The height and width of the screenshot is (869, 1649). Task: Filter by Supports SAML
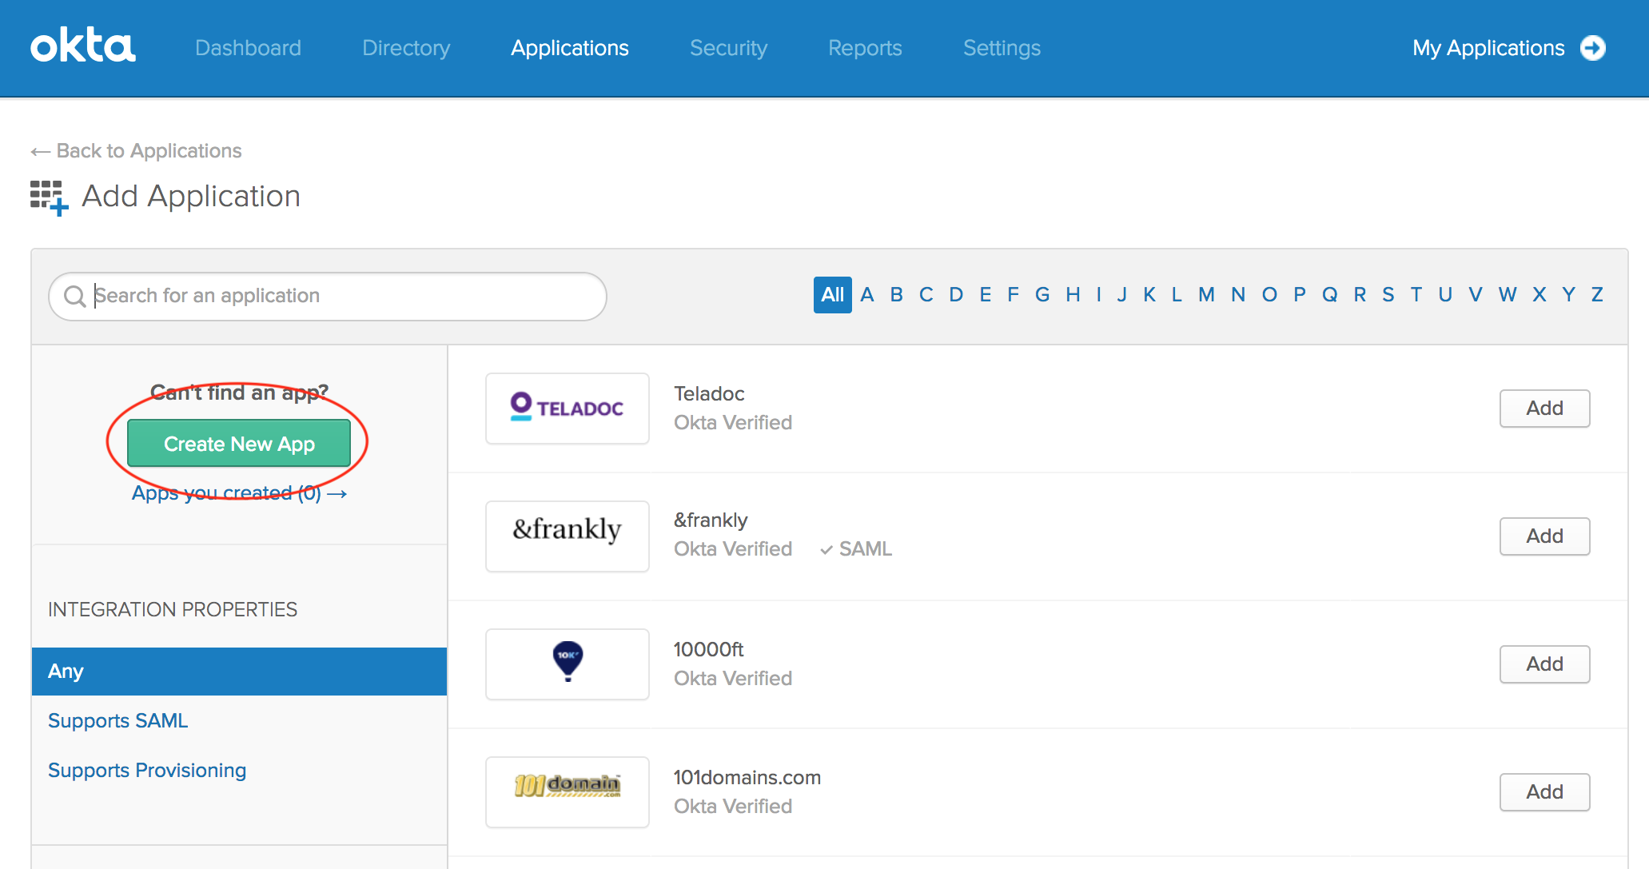pyautogui.click(x=118, y=721)
